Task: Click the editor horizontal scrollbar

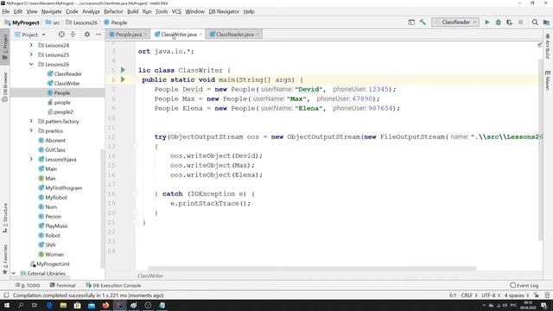Action: tap(312, 269)
